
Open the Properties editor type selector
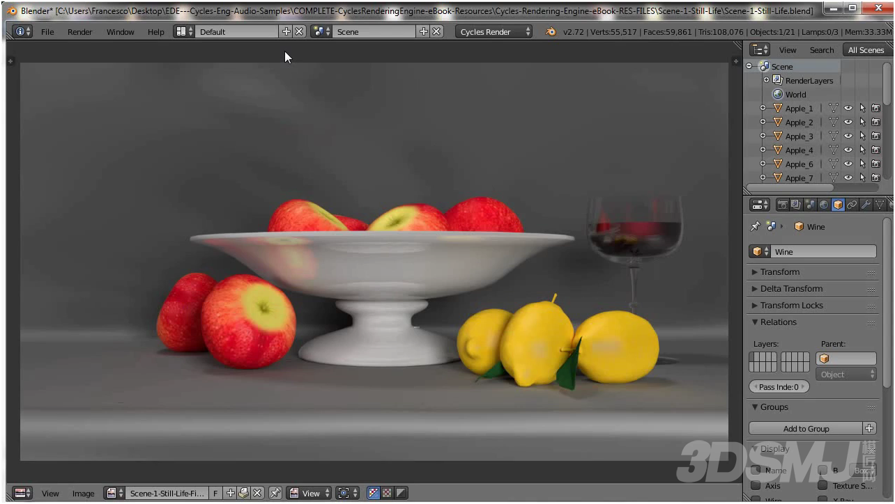(760, 205)
